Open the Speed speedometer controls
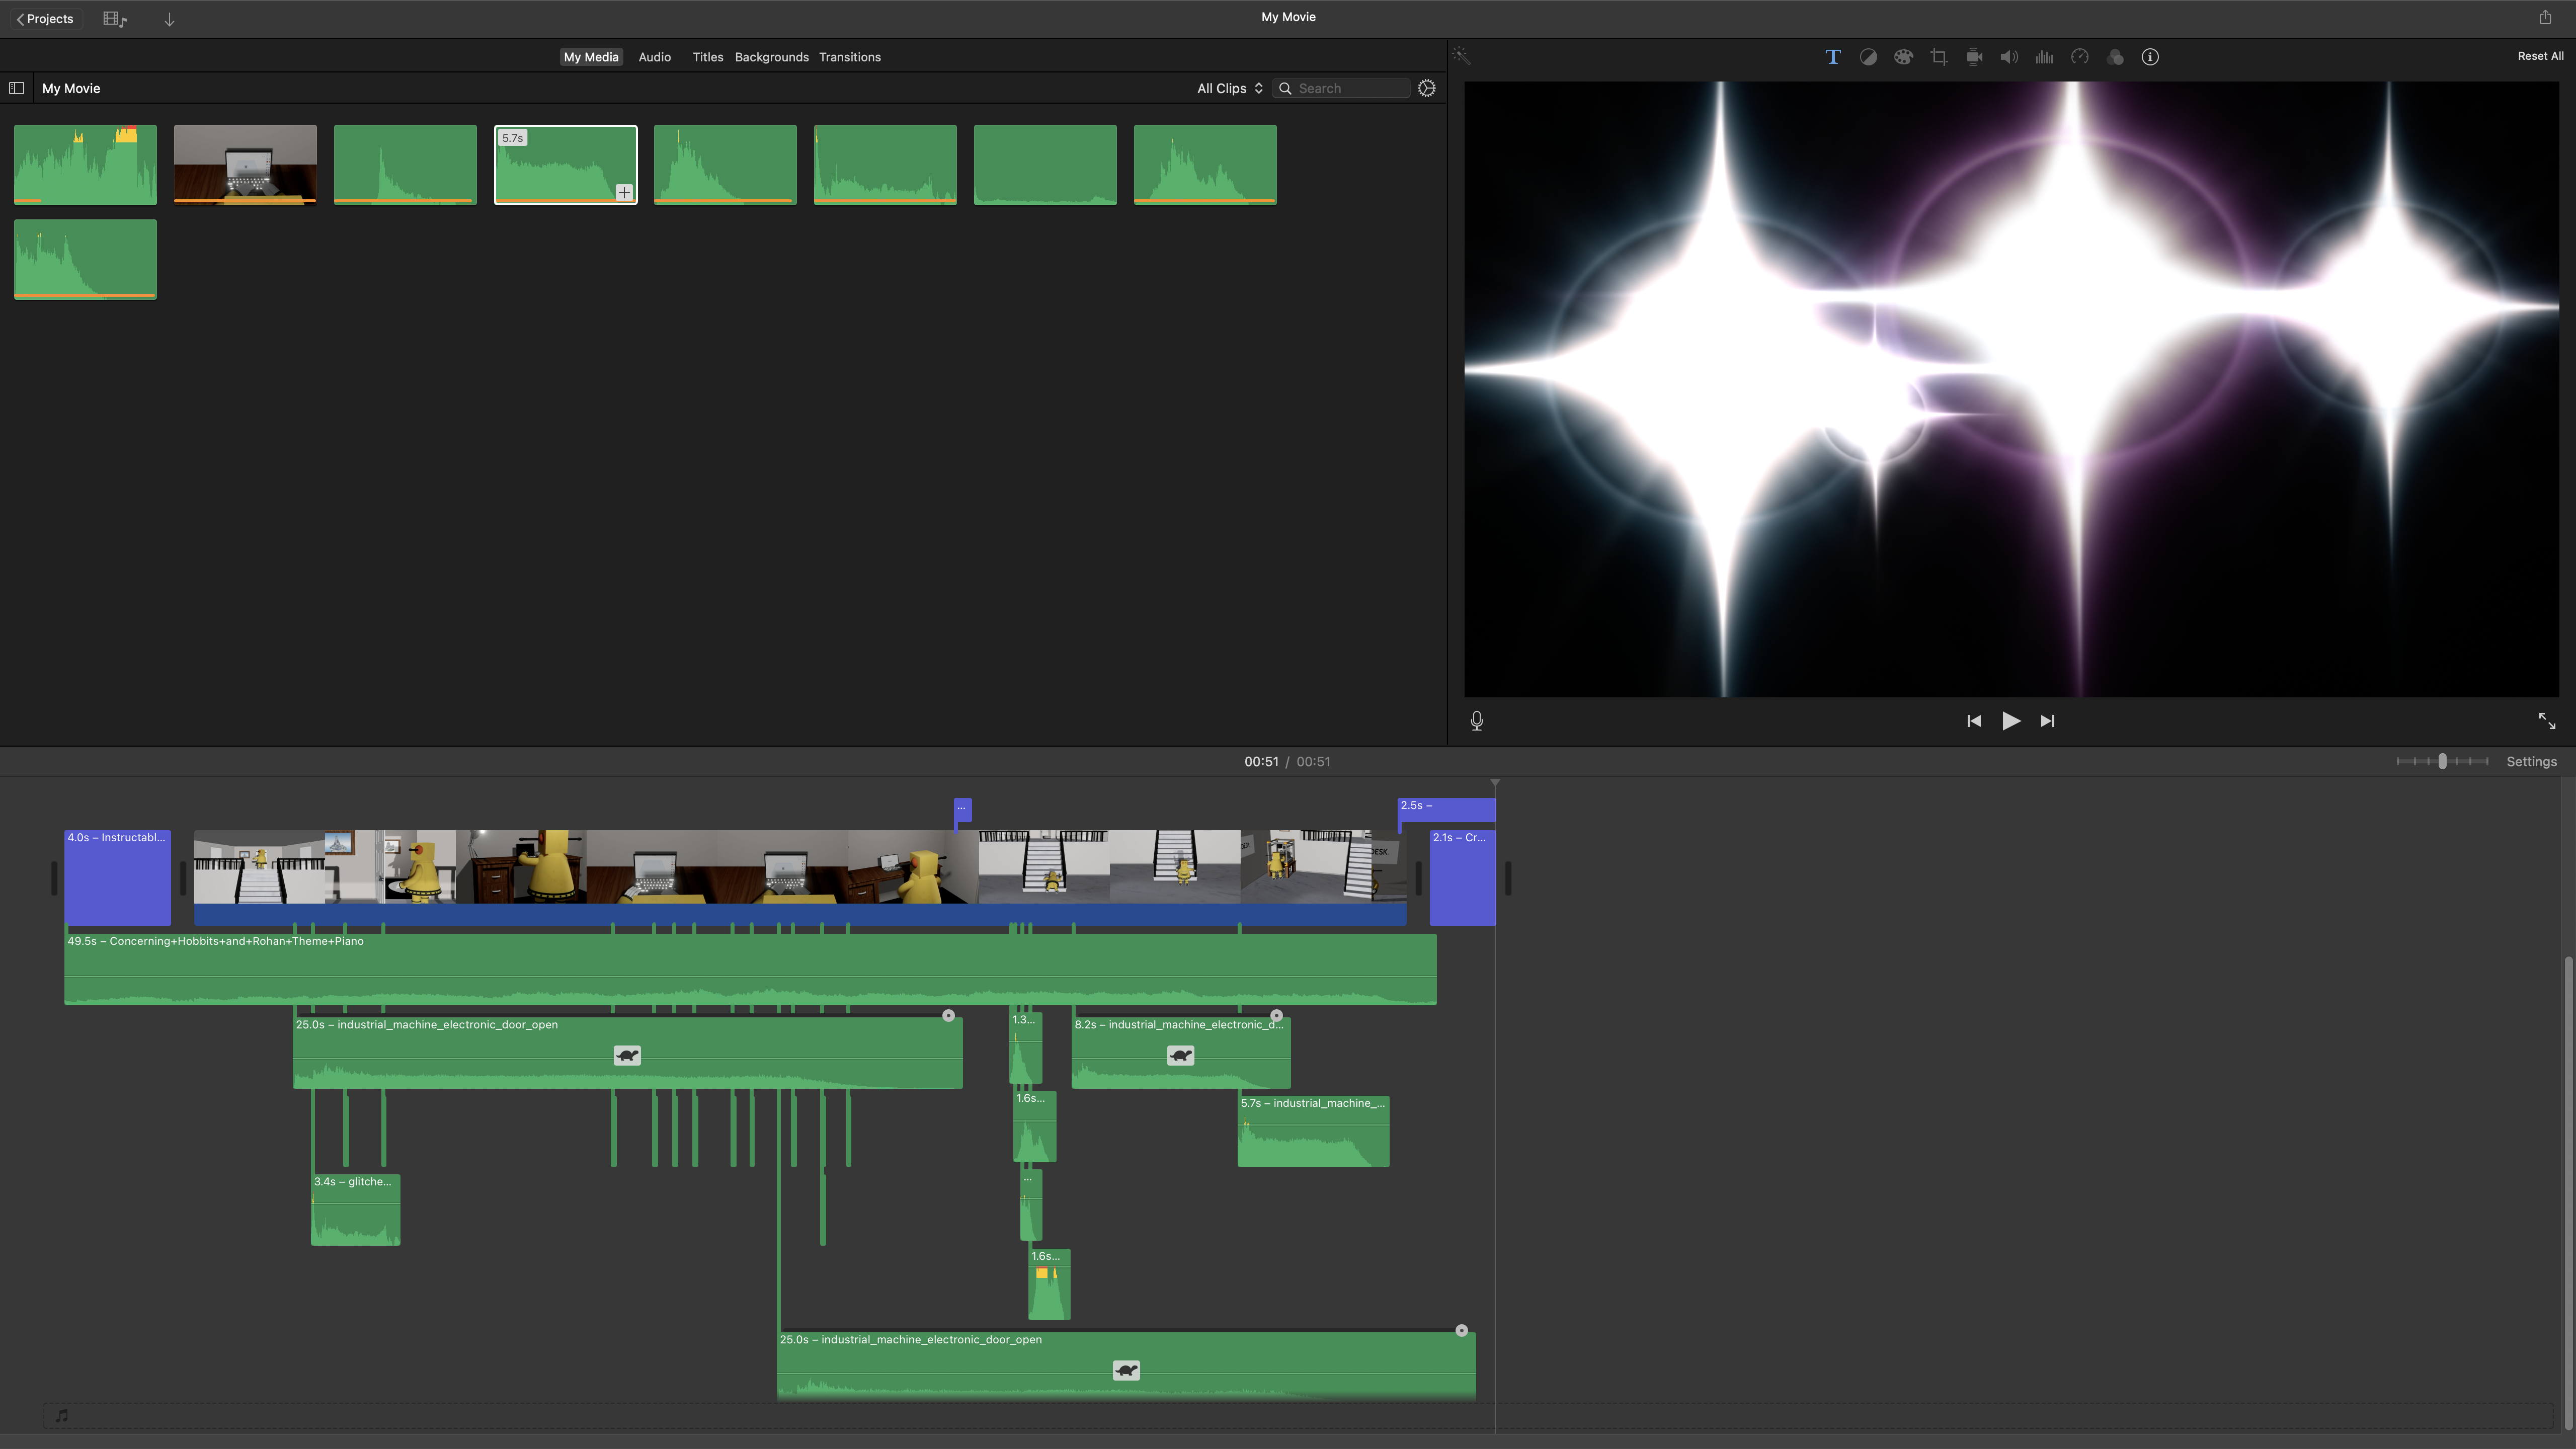Viewport: 2576px width, 1449px height. [x=2080, y=57]
